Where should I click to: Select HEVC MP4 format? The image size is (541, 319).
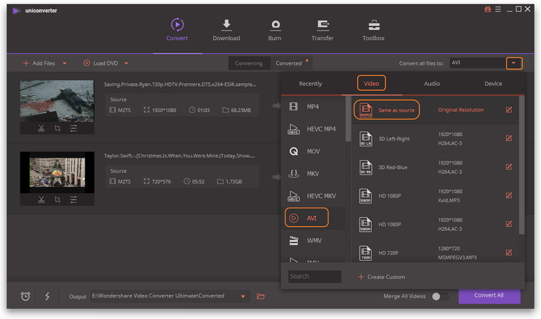(313, 129)
